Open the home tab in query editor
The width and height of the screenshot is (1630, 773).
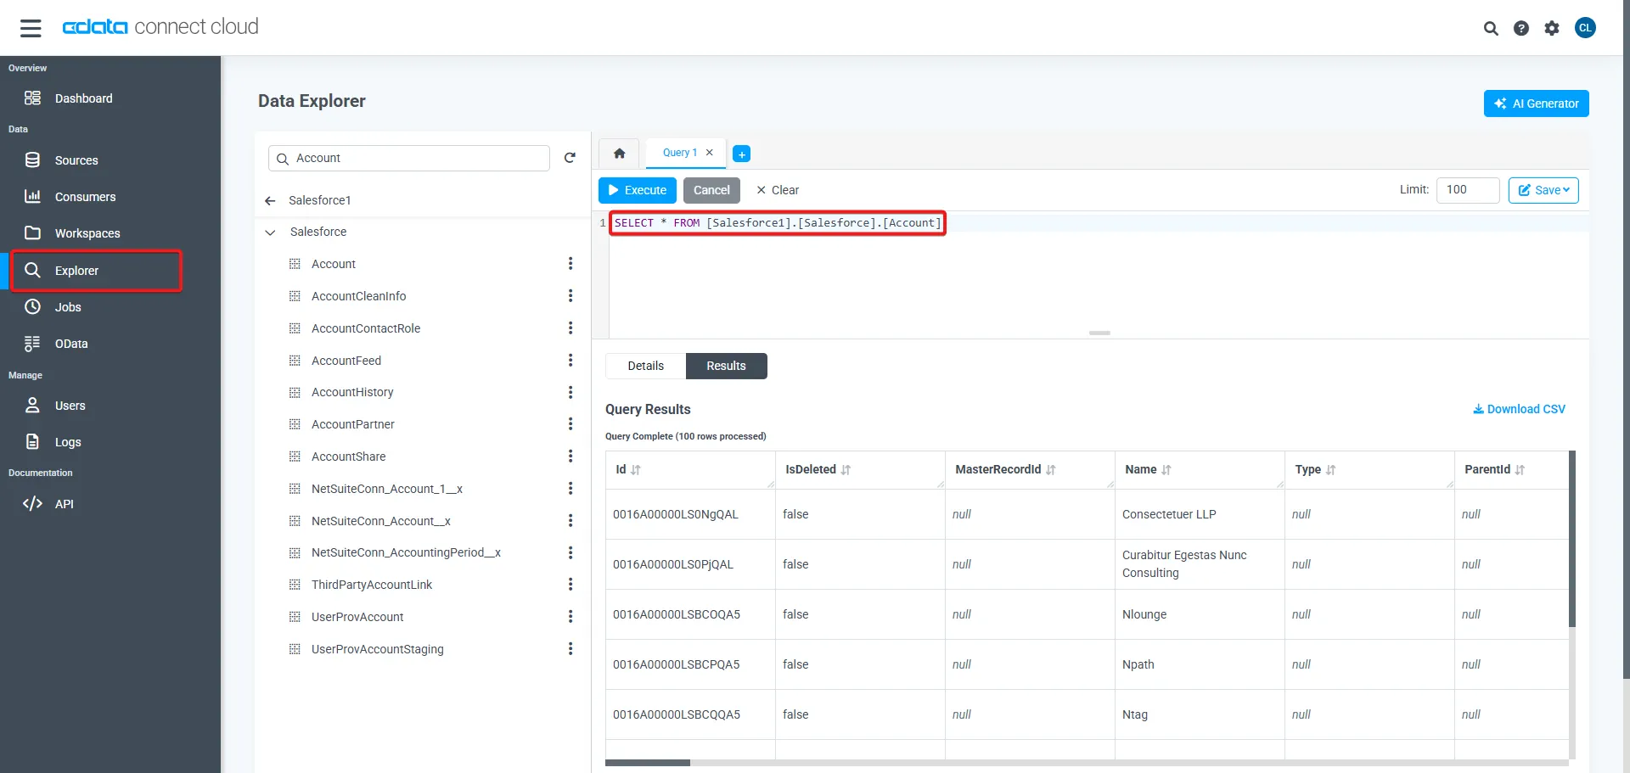pyautogui.click(x=619, y=154)
